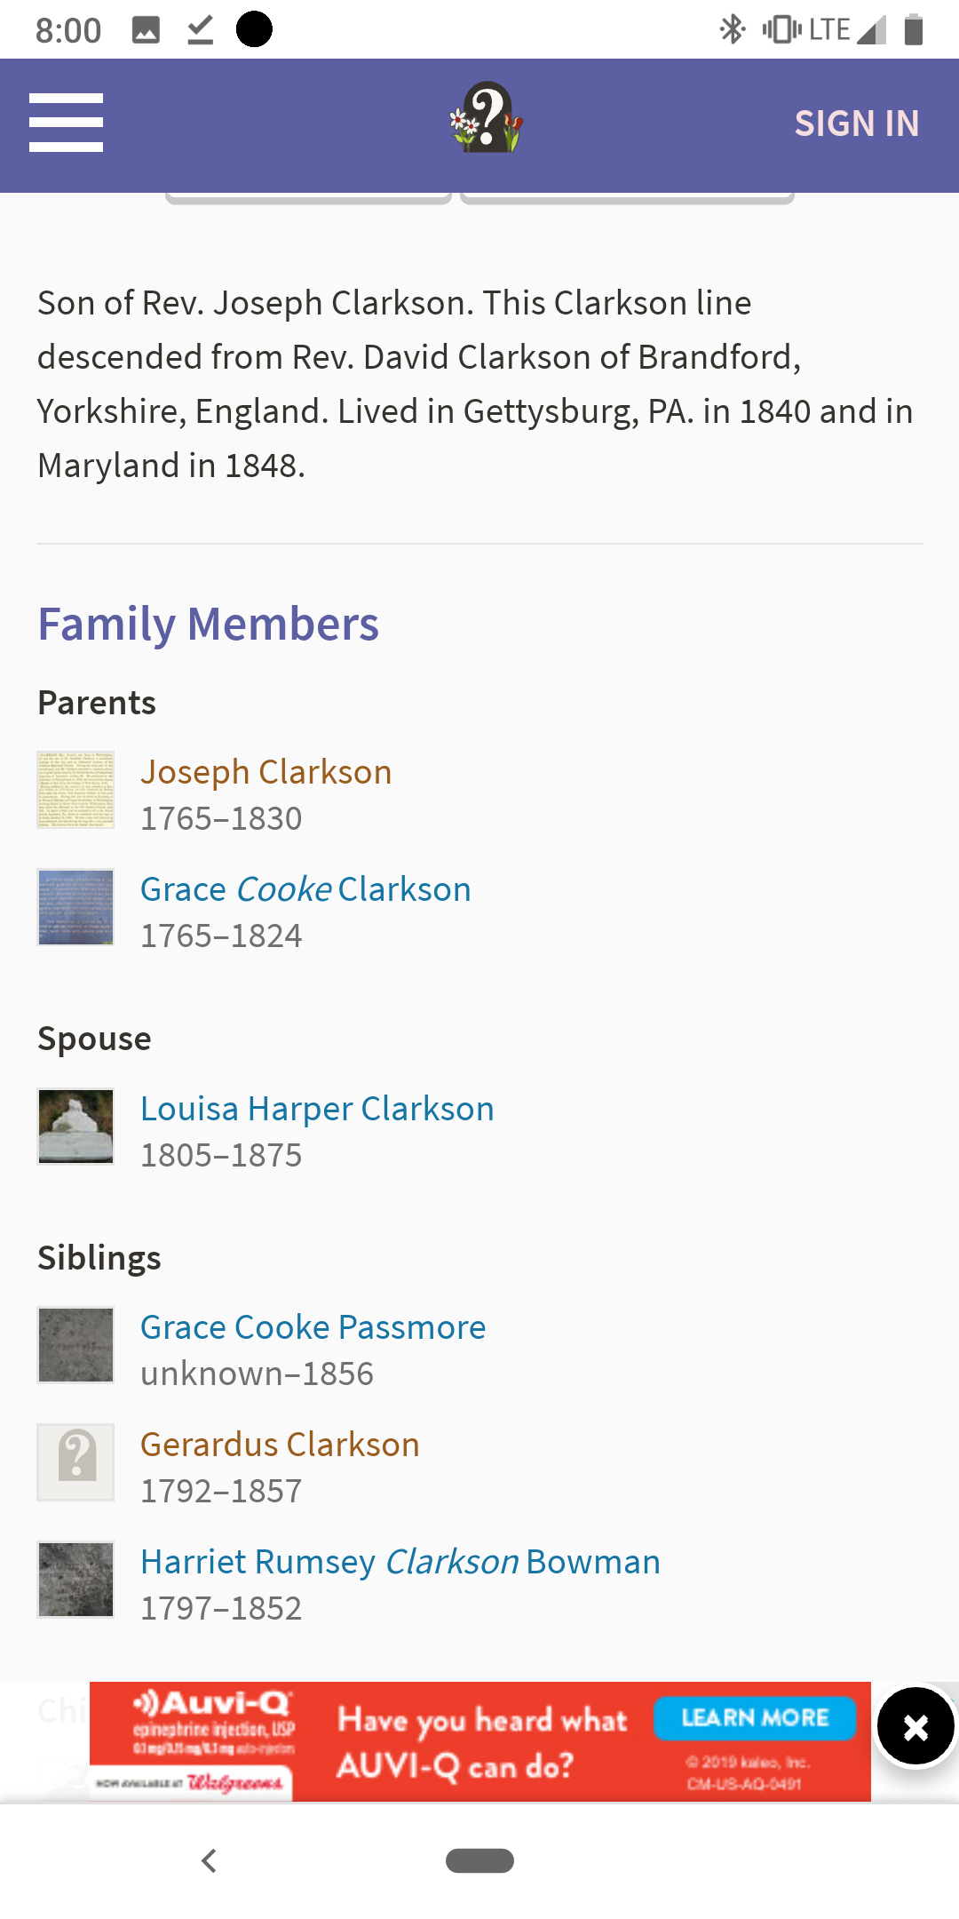The height and width of the screenshot is (1919, 959).
Task: Open the hamburger navigation menu
Action: click(x=66, y=123)
